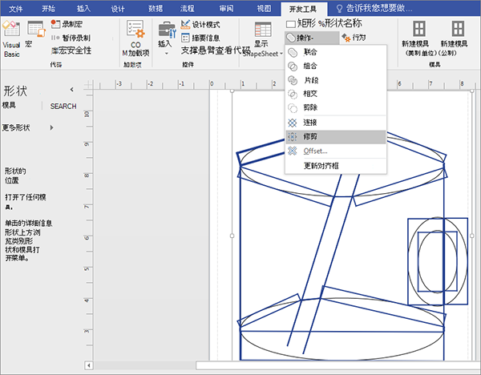Screen dimensions: 481x375
Task: Select the 片段 fragment operation
Action: coord(309,80)
